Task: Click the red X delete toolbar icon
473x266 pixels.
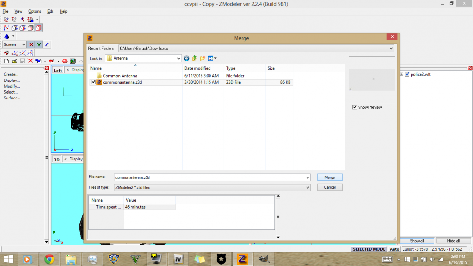Action: point(30,61)
